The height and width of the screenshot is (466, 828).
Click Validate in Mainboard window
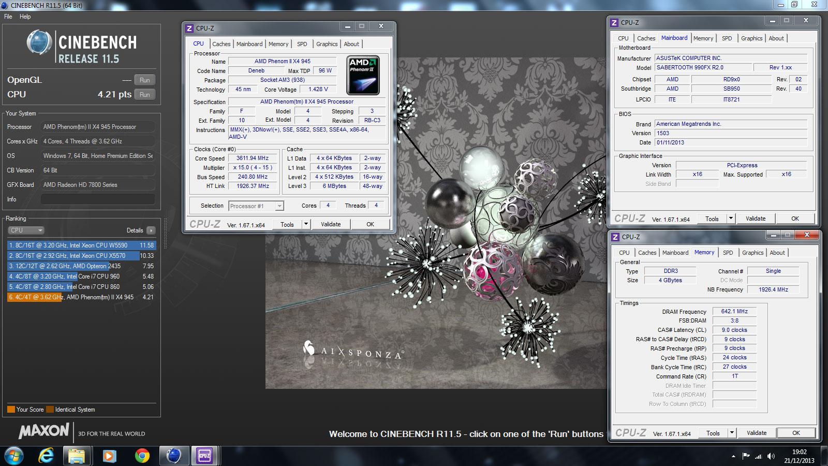point(756,219)
